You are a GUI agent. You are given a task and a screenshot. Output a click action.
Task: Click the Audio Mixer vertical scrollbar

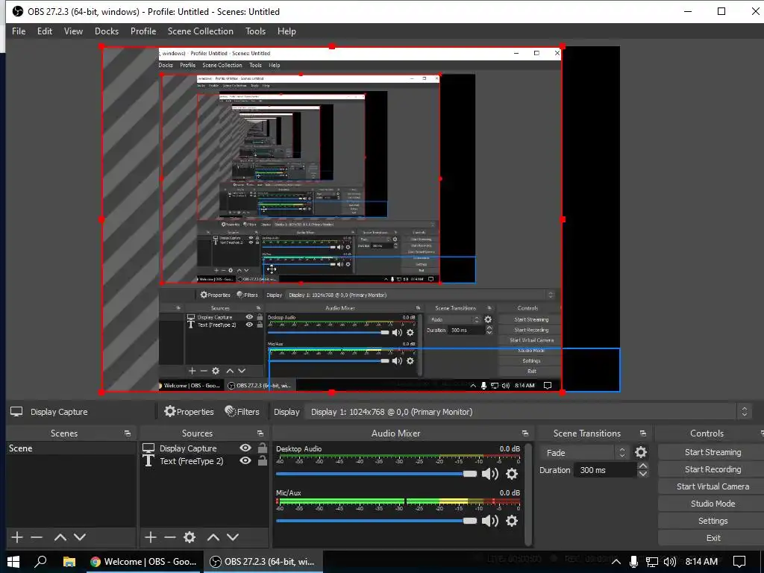528,494
